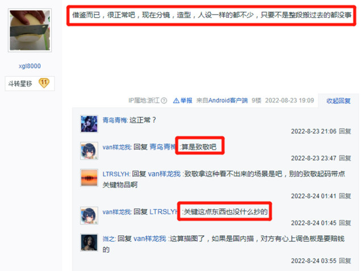Open xgl8000's avatar image
The image size is (364, 271).
tap(30, 30)
